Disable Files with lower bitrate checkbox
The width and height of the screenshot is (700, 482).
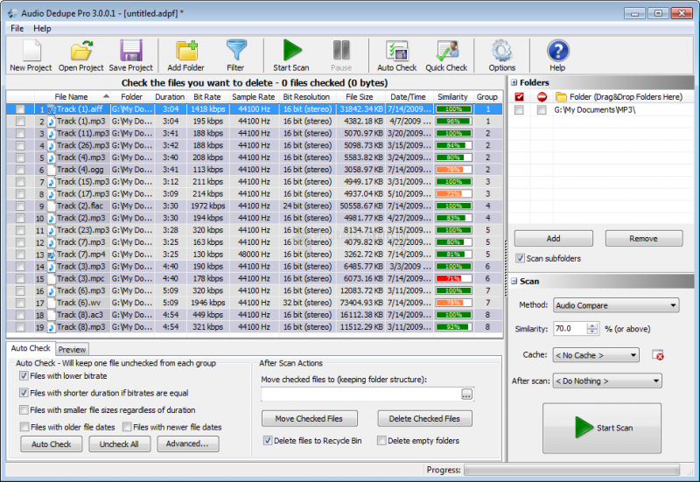[24, 376]
